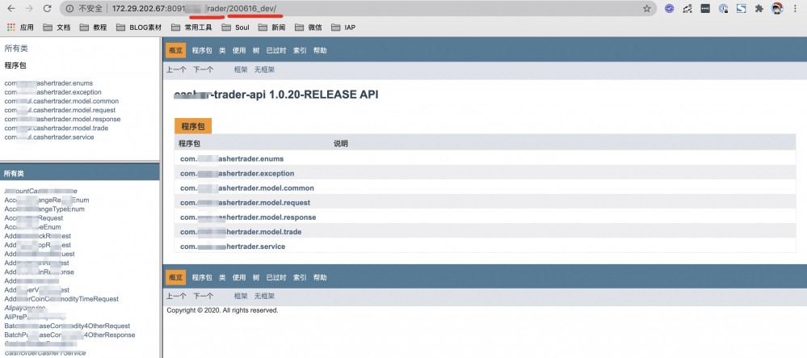
Task: Select 概览 in the header navigation bar
Action: tap(175, 50)
